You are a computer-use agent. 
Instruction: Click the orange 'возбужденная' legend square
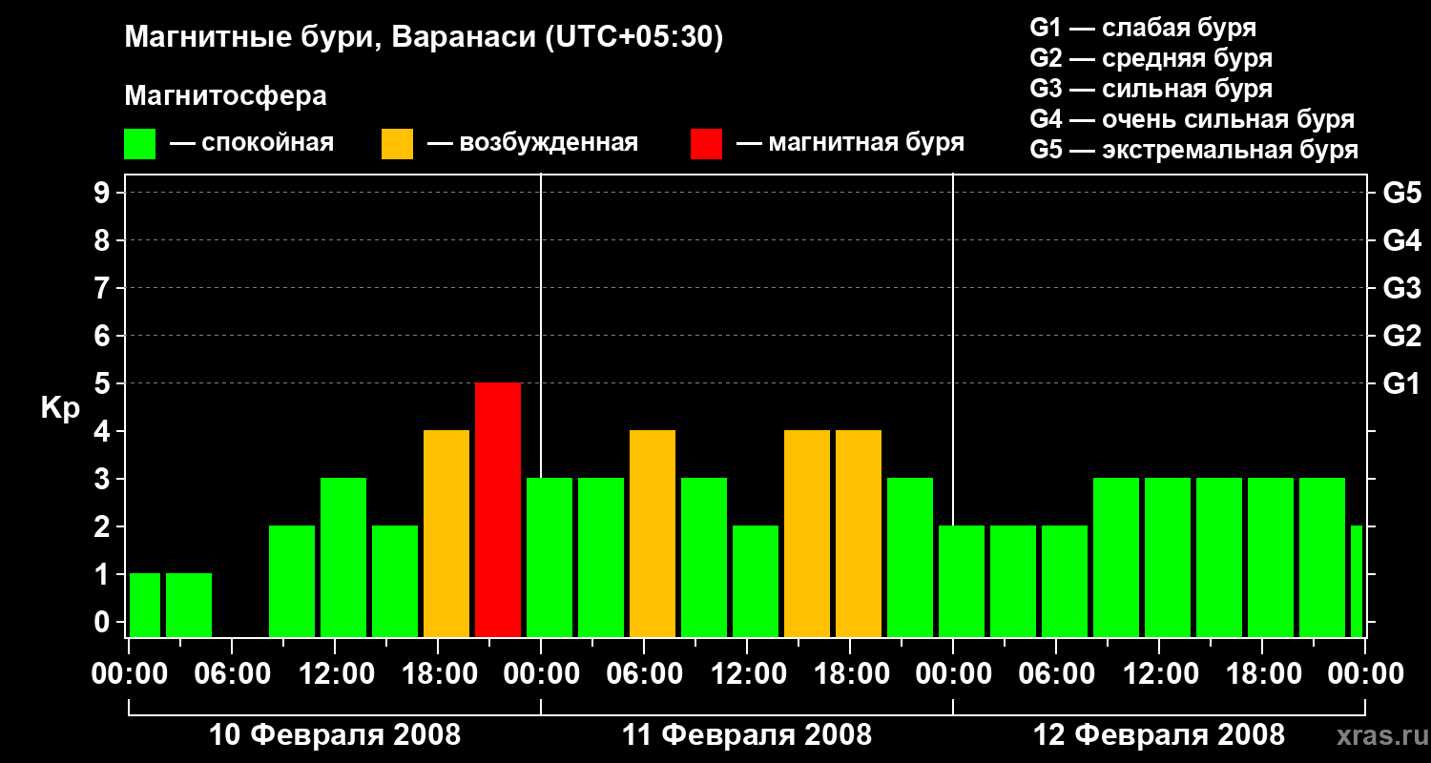[398, 143]
